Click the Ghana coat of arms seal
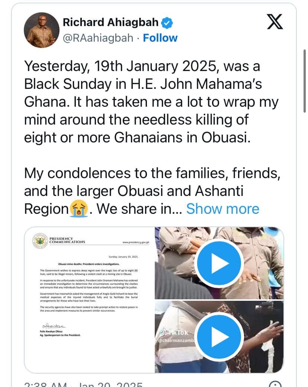Screen dimensions: 308x387 40,241
